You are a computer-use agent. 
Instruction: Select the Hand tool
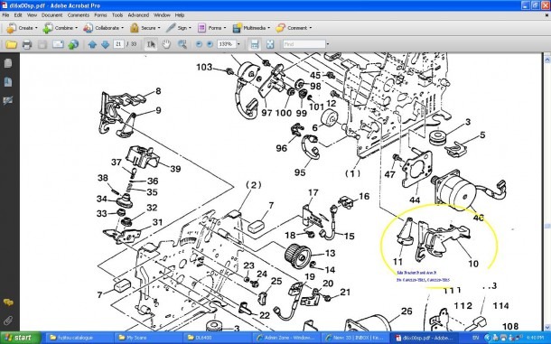pos(166,44)
